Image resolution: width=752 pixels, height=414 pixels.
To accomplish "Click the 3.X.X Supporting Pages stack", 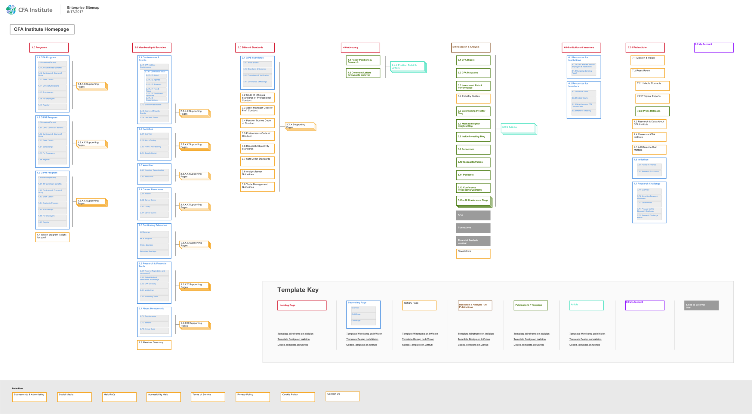I will [300, 127].
